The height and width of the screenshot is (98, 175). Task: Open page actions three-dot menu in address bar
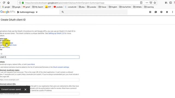pyautogui.click(x=147, y=3)
